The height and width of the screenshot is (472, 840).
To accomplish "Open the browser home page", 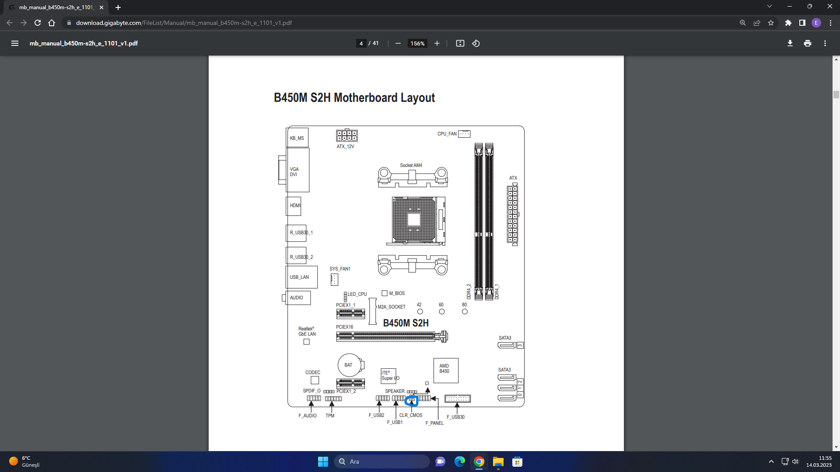I will click(52, 23).
